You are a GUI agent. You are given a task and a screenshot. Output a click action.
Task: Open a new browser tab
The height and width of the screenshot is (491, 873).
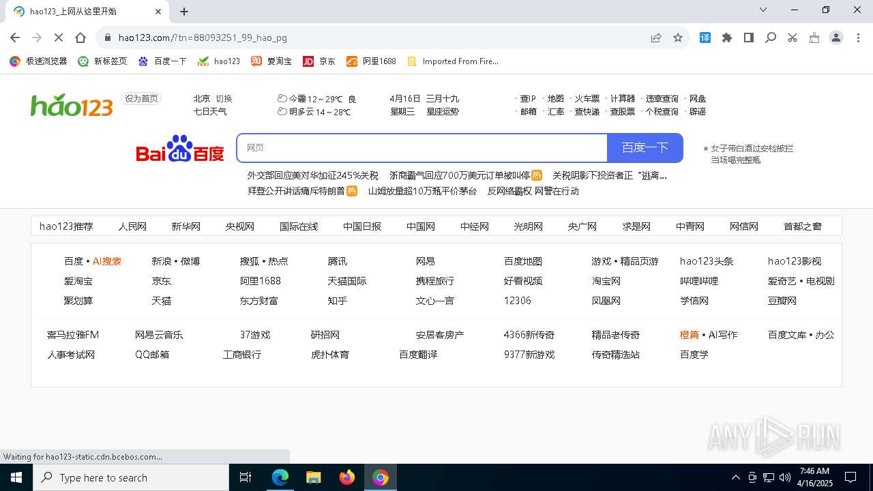point(184,12)
